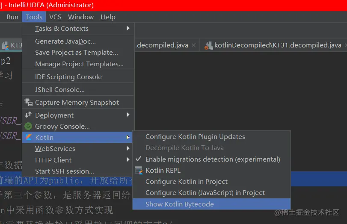This screenshot has height=224, width=347.
Task: Click the greyed Decompile Kotlin To Java item
Action: (211, 148)
